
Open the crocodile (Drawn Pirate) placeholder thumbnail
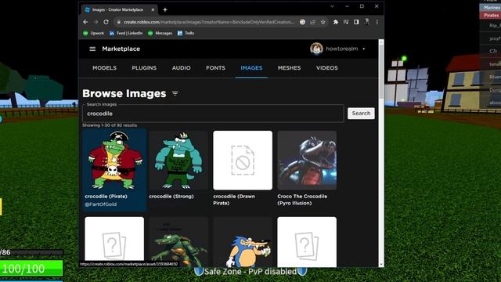point(243,160)
